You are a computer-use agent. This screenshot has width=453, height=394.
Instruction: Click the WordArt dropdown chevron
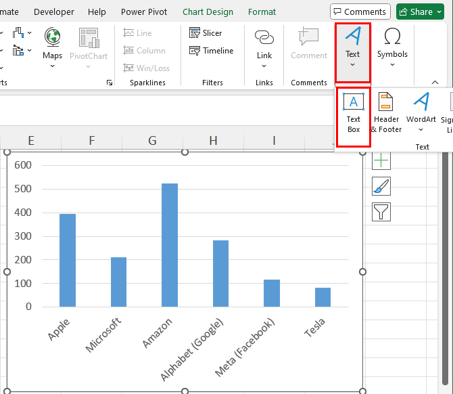(421, 129)
